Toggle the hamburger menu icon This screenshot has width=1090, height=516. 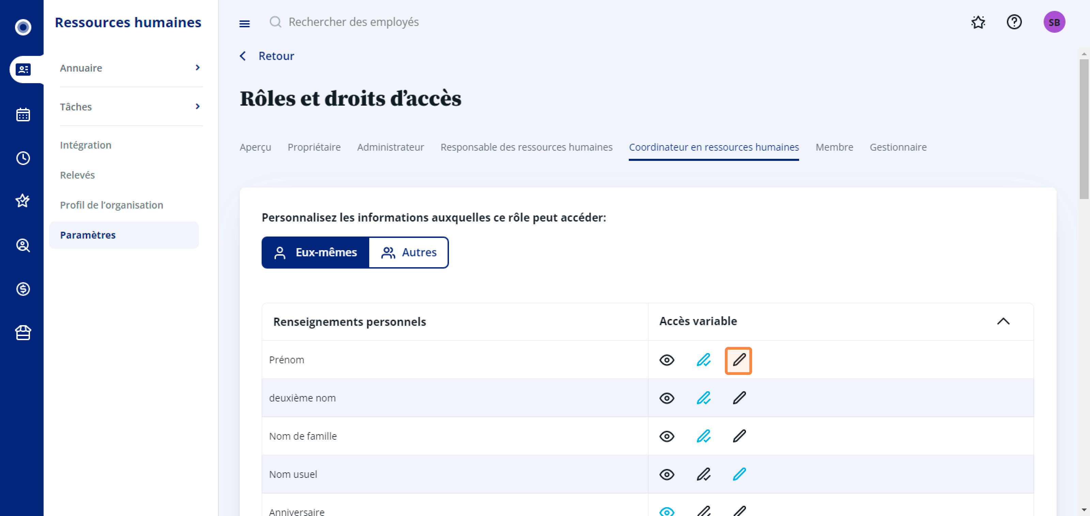coord(244,23)
